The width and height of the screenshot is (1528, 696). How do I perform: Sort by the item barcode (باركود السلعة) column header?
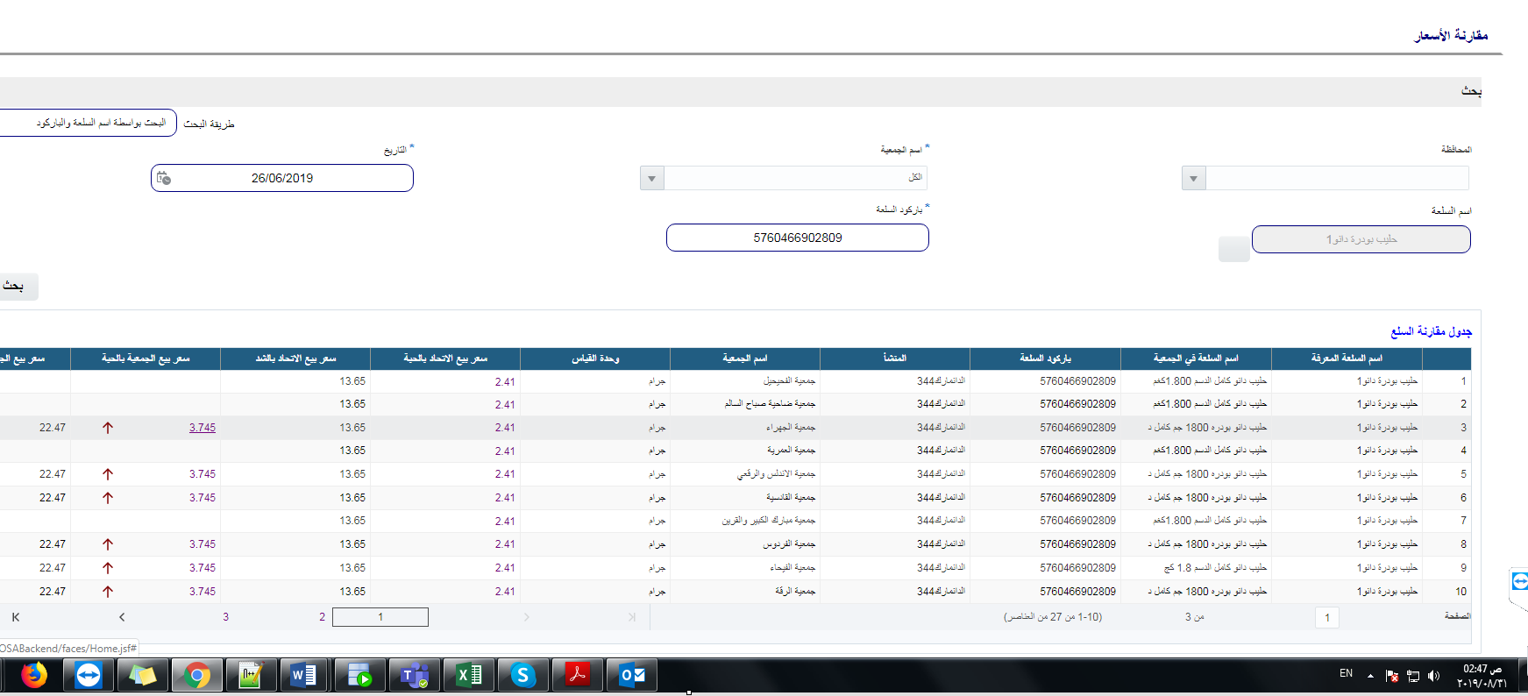[1045, 359]
